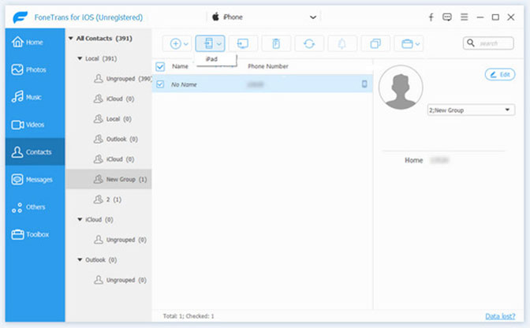
Task: Open the hamburger menu icon
Action: pyautogui.click(x=464, y=17)
